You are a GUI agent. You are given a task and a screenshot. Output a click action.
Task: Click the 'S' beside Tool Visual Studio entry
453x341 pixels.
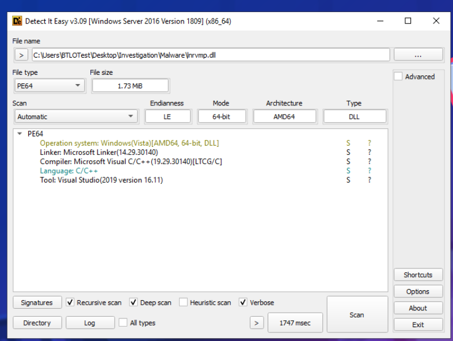[348, 180]
